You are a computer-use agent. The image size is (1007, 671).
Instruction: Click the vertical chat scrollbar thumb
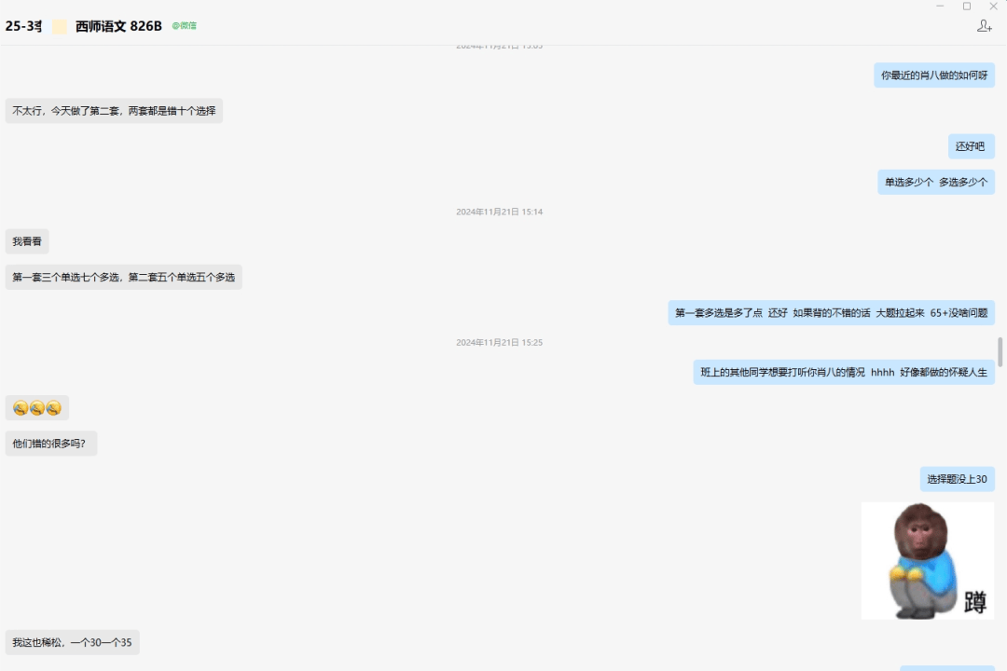pos(1000,352)
